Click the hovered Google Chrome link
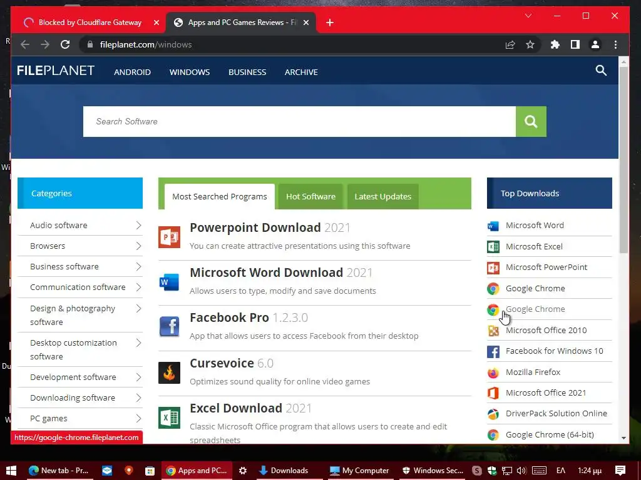641x480 pixels. (535, 309)
